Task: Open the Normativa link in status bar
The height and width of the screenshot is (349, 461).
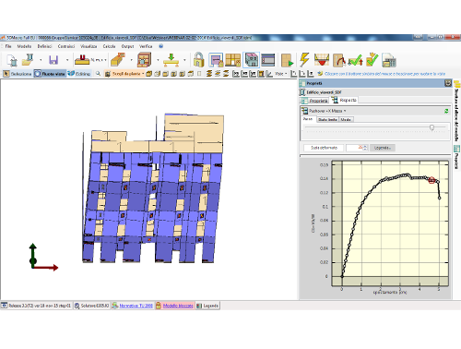Action: coord(136,306)
